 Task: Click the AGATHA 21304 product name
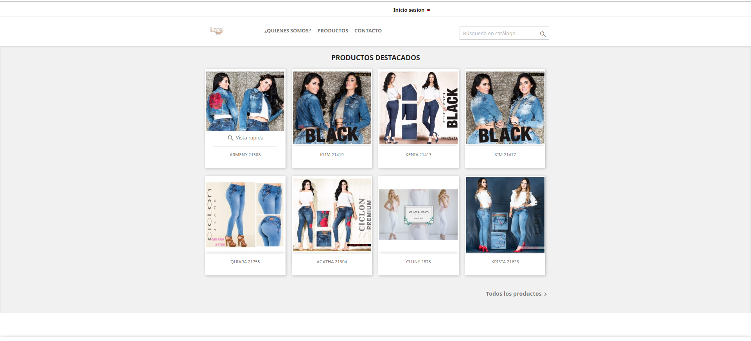pyautogui.click(x=332, y=262)
